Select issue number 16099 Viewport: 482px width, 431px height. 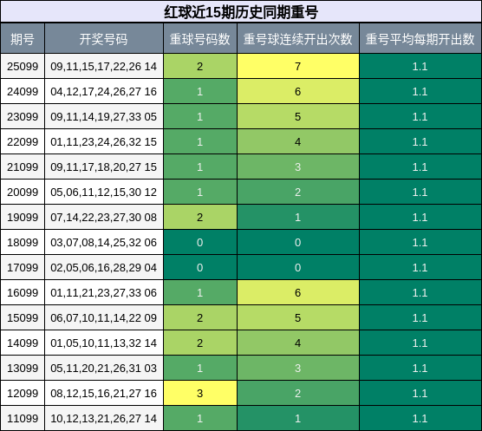tap(23, 292)
